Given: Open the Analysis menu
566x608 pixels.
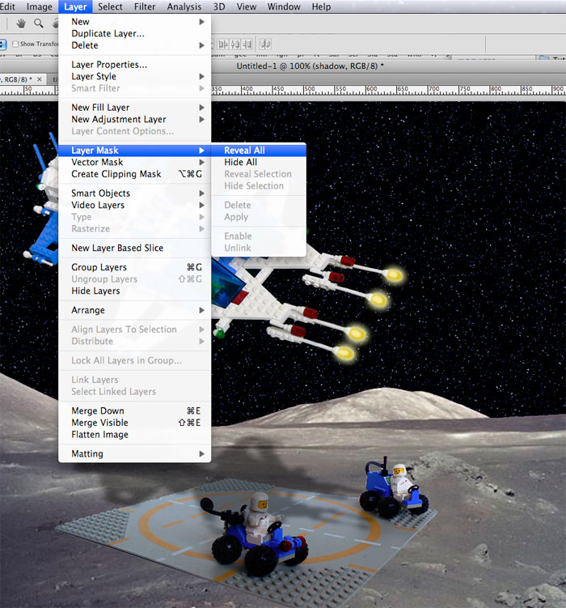Looking at the screenshot, I should (x=184, y=6).
